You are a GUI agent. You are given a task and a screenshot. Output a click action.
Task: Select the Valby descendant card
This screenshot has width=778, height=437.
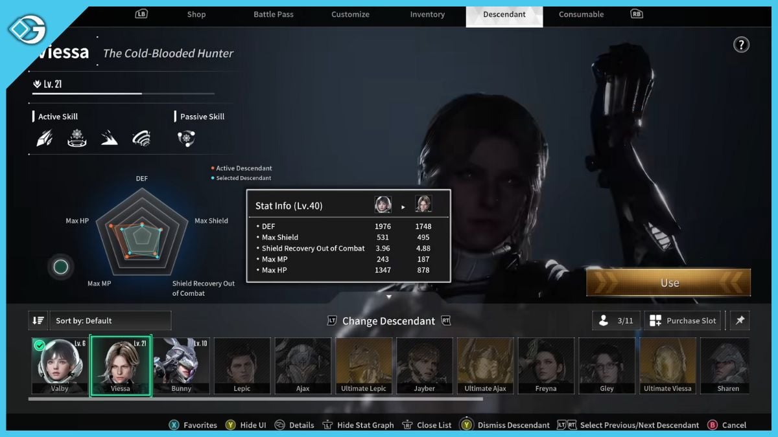(59, 366)
